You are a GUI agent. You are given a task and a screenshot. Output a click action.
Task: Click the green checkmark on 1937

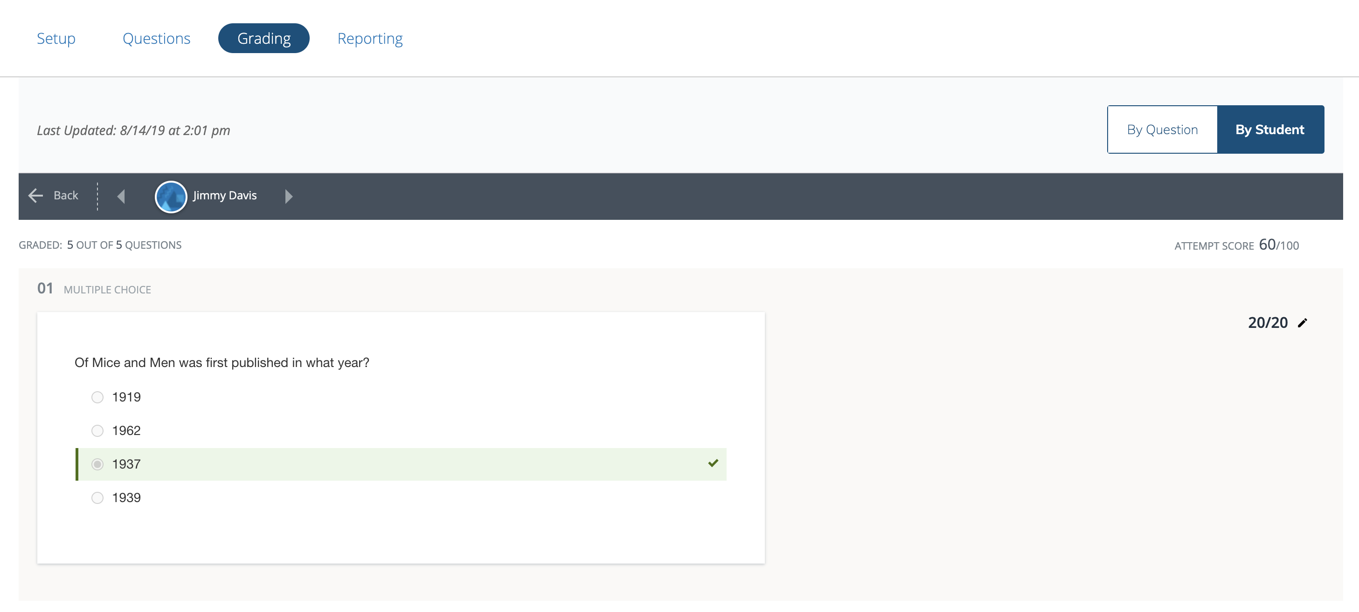(x=713, y=463)
